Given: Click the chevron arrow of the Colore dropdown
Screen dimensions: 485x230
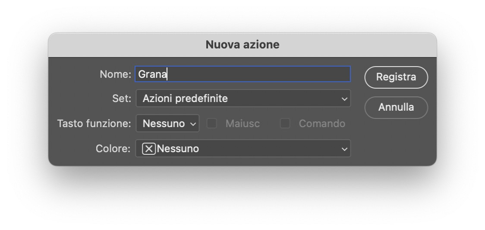Looking at the screenshot, I should click(x=344, y=149).
